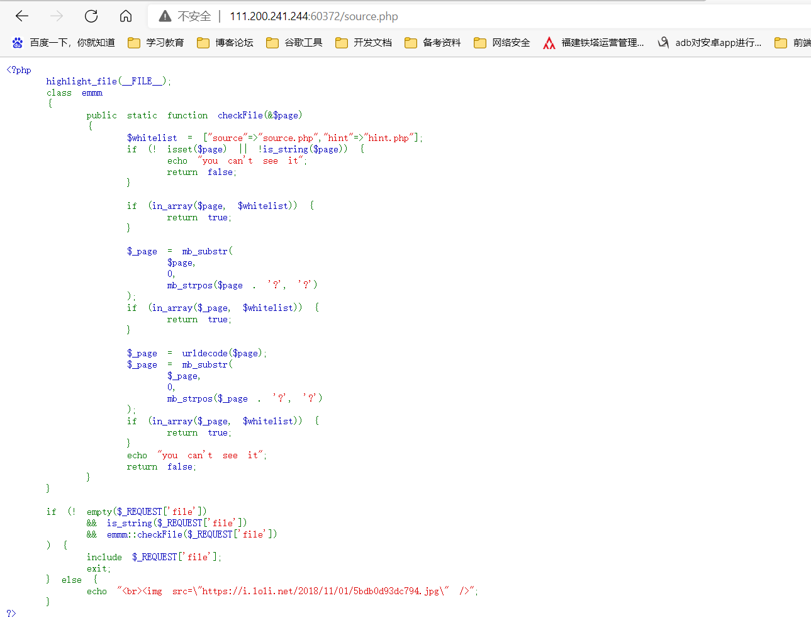Screen dimensions: 811x620
Task: Click the red 福建铁塔 bookmark icon
Action: coord(549,43)
